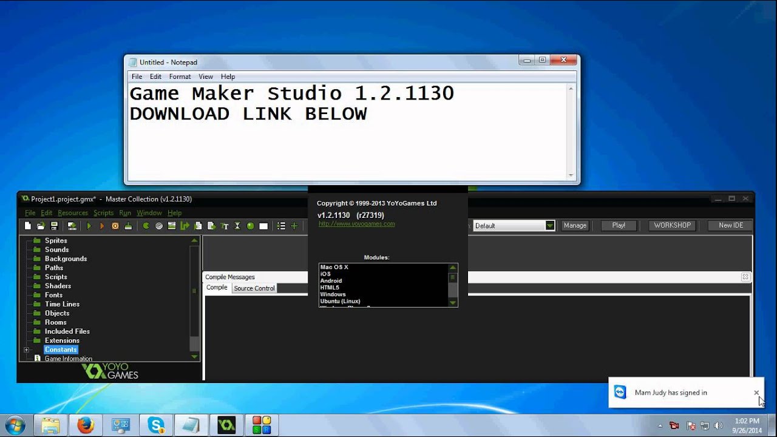Click the green plus icon in toolbar
Viewport: 777px width, 437px height.
click(x=294, y=226)
